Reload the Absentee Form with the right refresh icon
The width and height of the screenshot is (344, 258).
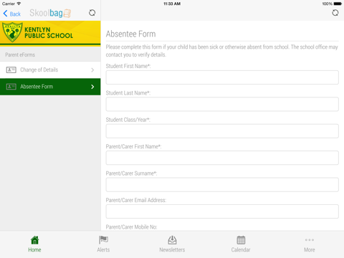point(335,13)
